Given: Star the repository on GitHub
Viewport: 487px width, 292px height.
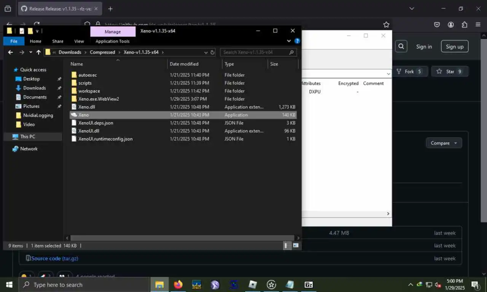Looking at the screenshot, I should [450, 71].
